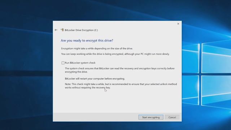Go back using the back arrow
This screenshot has width=231, height=130.
tap(56, 30)
